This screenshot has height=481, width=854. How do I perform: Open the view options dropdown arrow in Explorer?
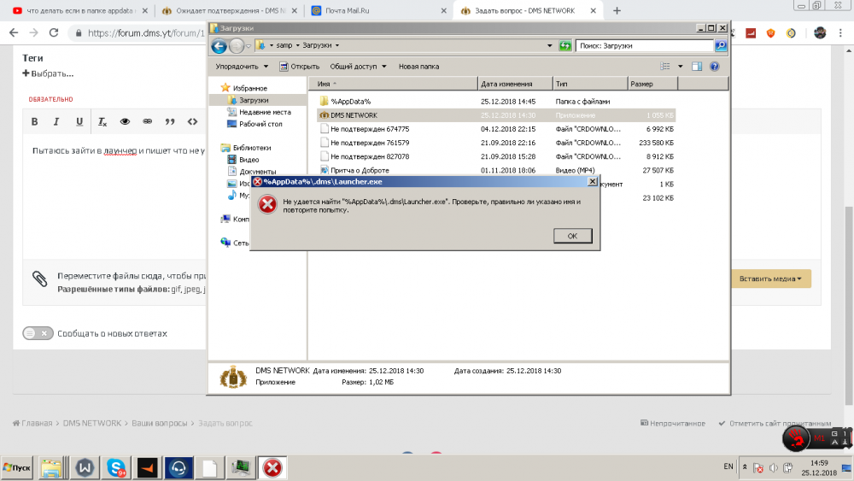[x=681, y=67]
